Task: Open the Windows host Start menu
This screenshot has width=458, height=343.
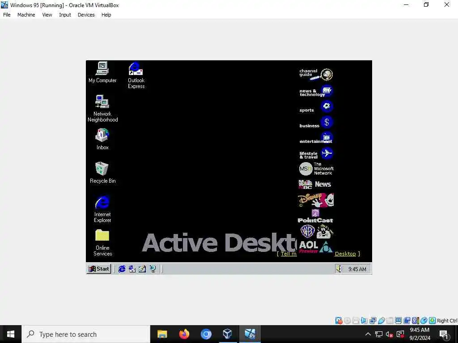Action: (x=11, y=334)
